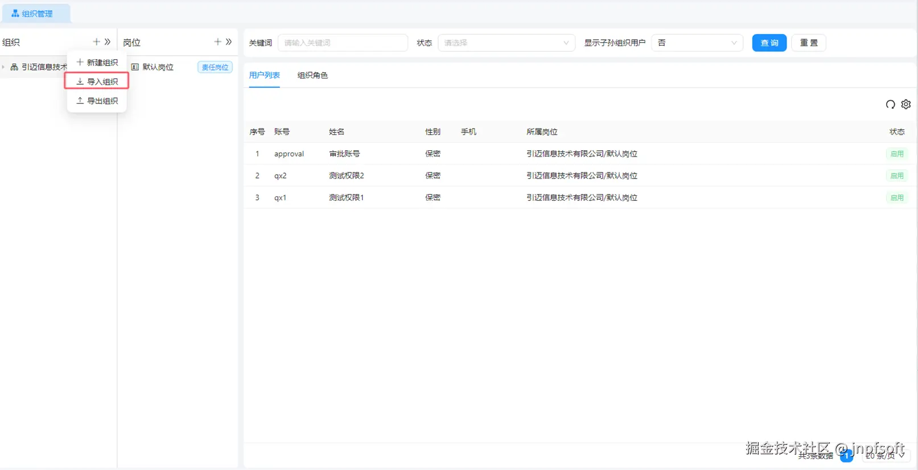Click the qx1 account cell
The height and width of the screenshot is (470, 918).
281,197
